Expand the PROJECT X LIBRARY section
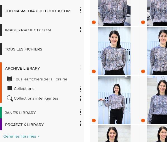Viewport: 167px width, 142px height. click(x=24, y=125)
